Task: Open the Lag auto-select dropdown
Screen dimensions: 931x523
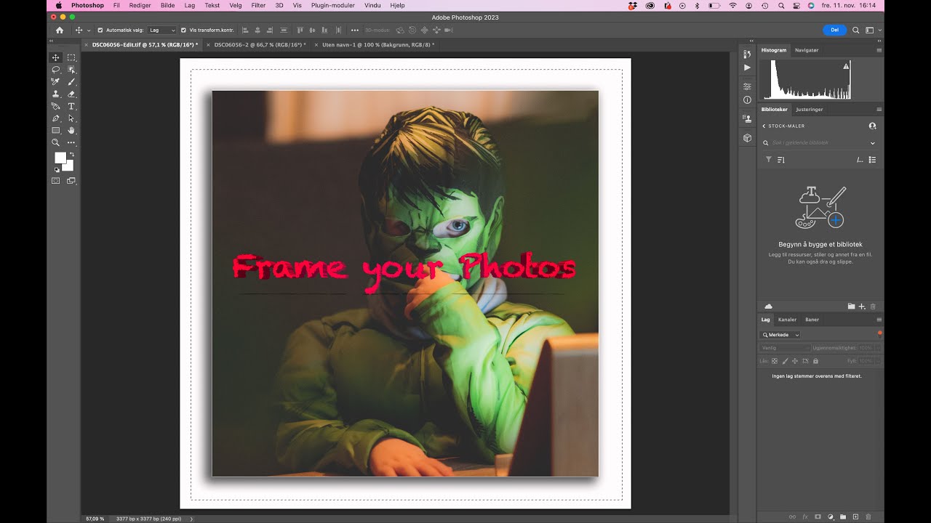Action: click(162, 31)
